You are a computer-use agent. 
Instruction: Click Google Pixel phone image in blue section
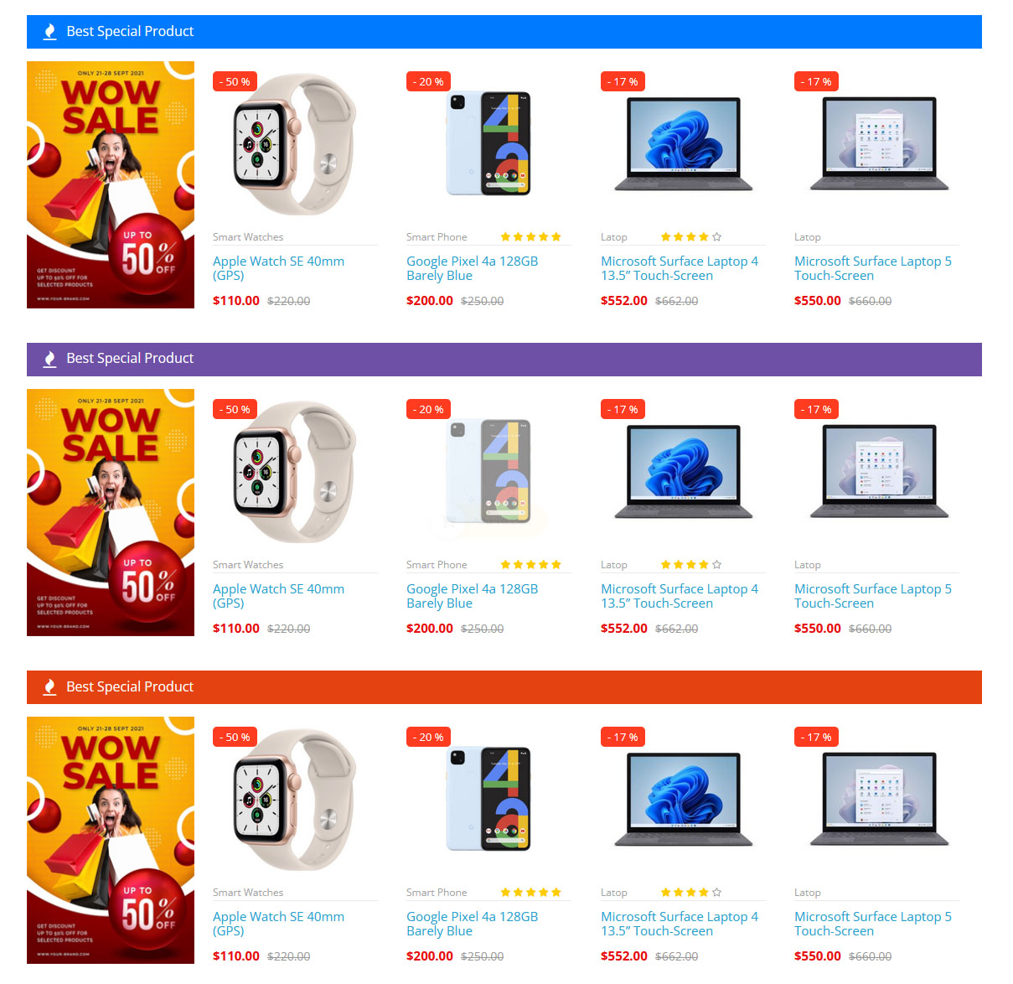[488, 143]
